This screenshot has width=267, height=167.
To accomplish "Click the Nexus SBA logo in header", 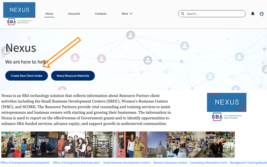I will click(19, 14).
